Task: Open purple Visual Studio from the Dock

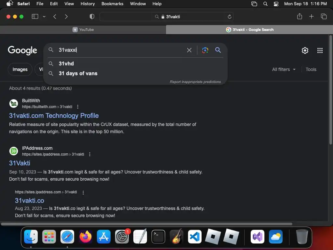Action: coord(258,236)
